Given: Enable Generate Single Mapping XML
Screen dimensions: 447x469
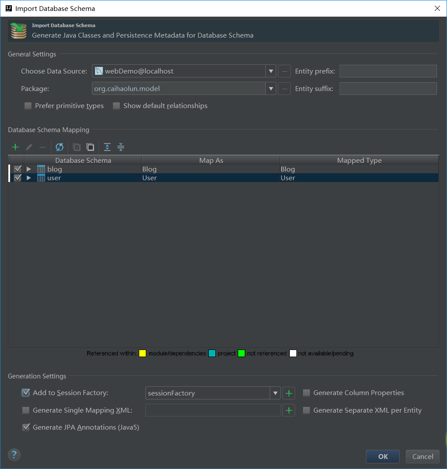Looking at the screenshot, I should coord(26,410).
